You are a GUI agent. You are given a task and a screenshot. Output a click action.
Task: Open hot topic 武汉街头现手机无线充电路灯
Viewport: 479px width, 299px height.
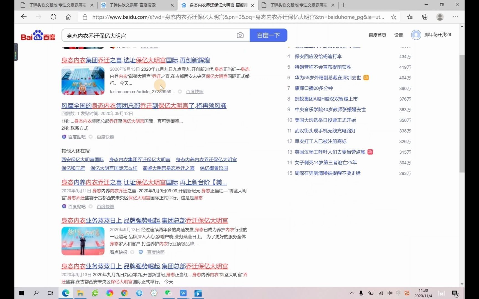[x=325, y=131]
